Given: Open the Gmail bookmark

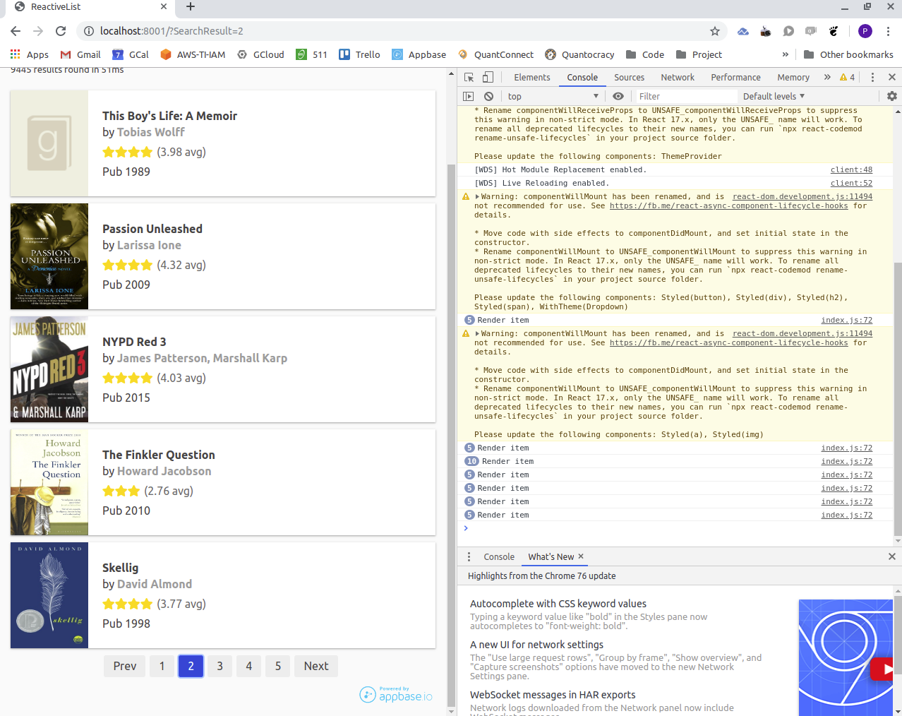Looking at the screenshot, I should coord(80,54).
